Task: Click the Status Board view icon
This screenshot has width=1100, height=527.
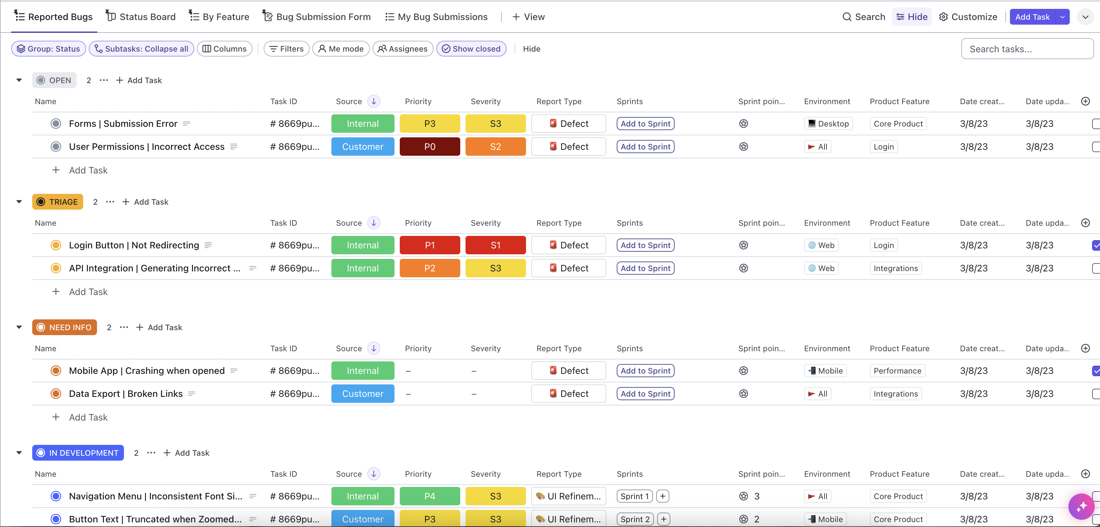Action: 109,17
